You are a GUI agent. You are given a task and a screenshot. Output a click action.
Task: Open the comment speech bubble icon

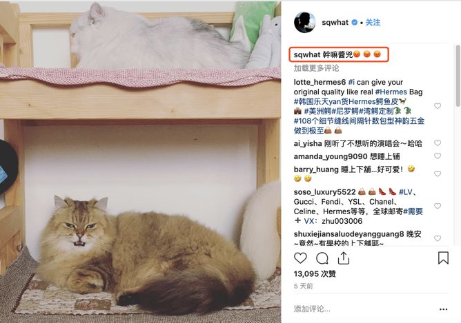(322, 258)
